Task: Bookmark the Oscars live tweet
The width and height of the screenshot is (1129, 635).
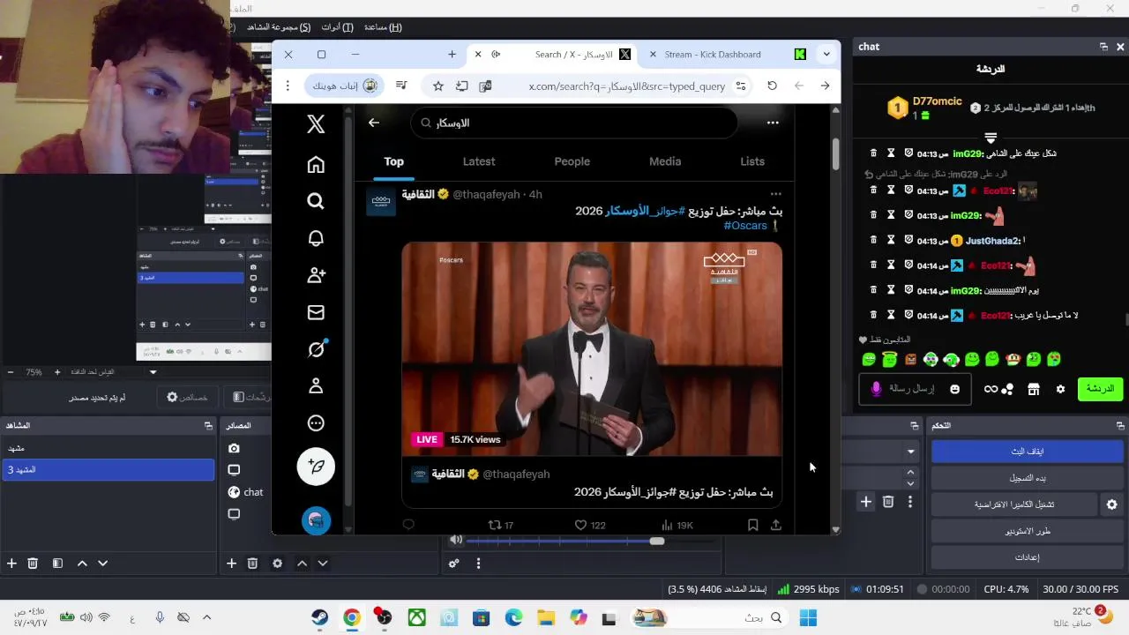Action: [x=752, y=525]
